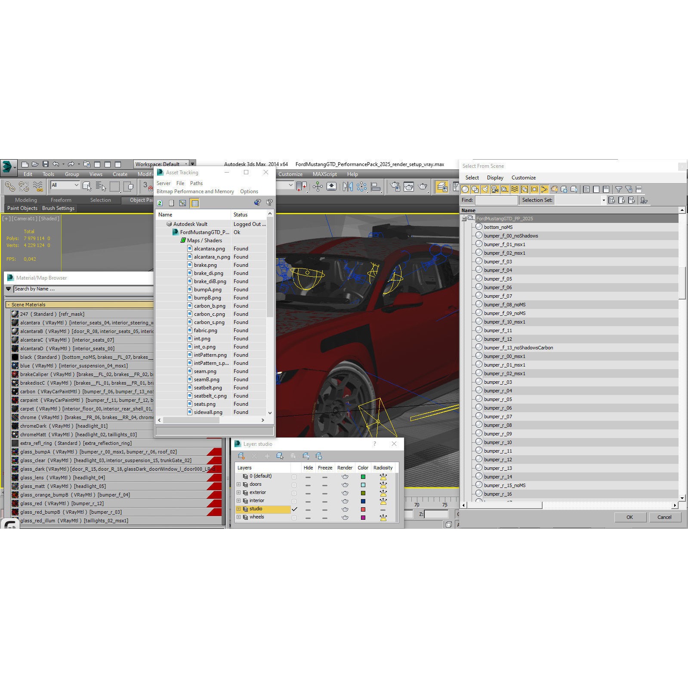Image resolution: width=688 pixels, height=688 pixels.
Task: Open the Paths menu in Asset Tracking
Action: tap(196, 183)
